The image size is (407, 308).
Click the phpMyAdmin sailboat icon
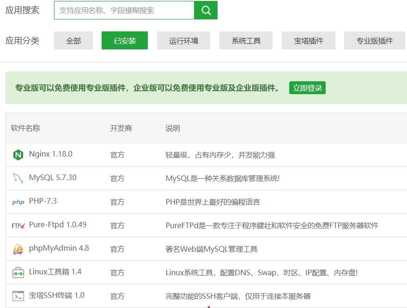pos(18,249)
